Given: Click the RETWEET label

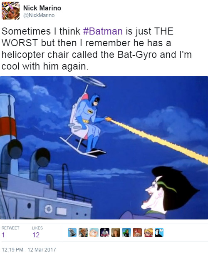Looking at the screenshot, I should (10, 228).
